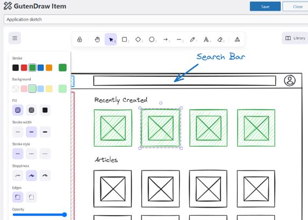308x220 pixels.
Task: Pick the red stroke color swatch
Action: click(x=24, y=67)
